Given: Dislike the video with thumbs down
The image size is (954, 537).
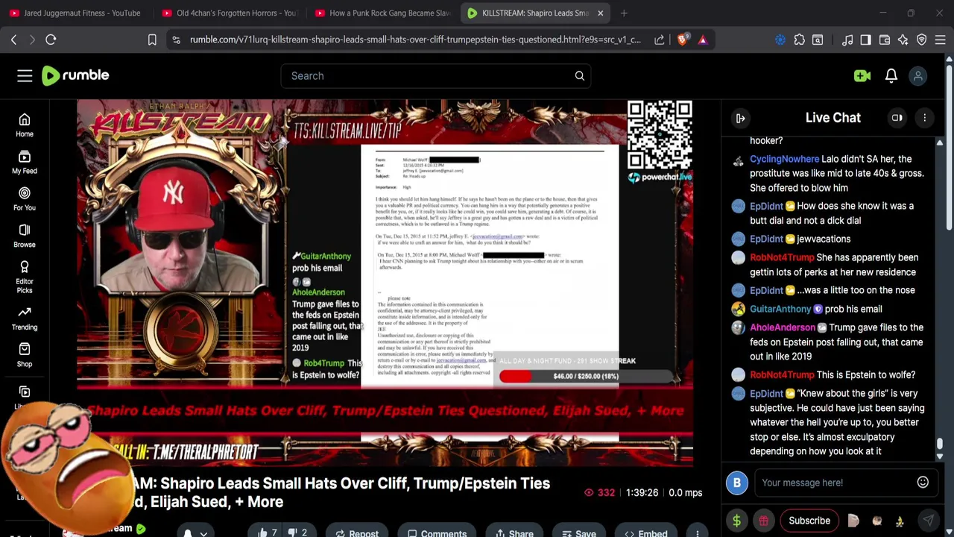Looking at the screenshot, I should click(298, 533).
